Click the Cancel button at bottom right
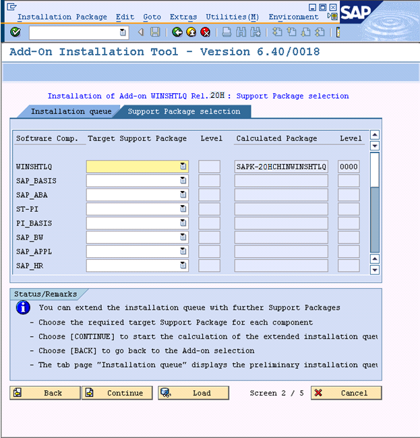 click(347, 393)
